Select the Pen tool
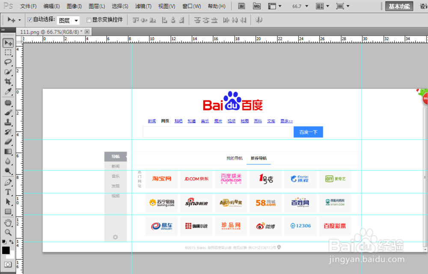 point(8,182)
